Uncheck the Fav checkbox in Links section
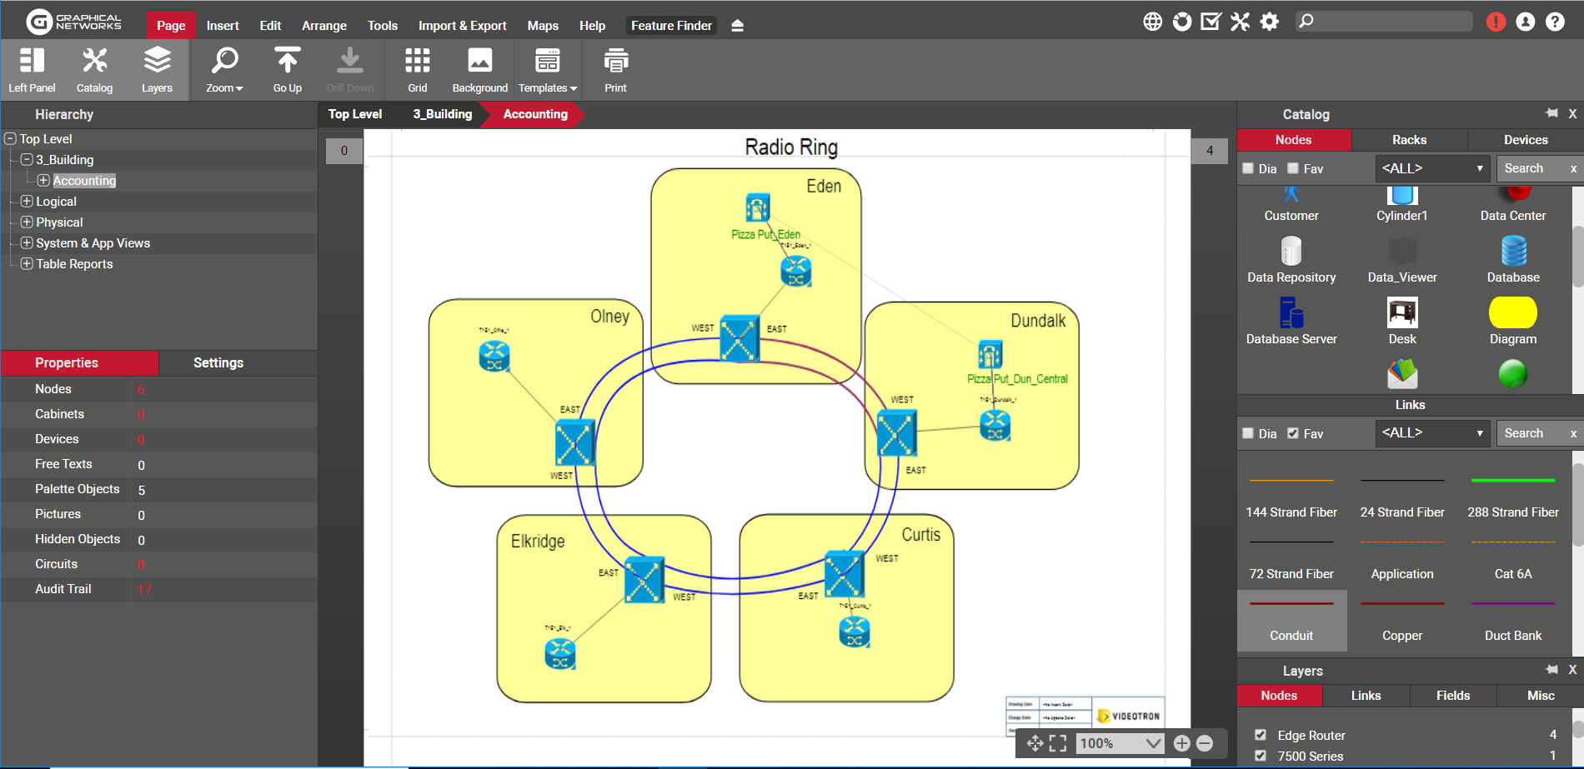The image size is (1584, 769). click(1293, 433)
